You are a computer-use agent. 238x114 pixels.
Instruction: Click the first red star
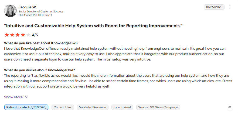(x=7, y=35)
